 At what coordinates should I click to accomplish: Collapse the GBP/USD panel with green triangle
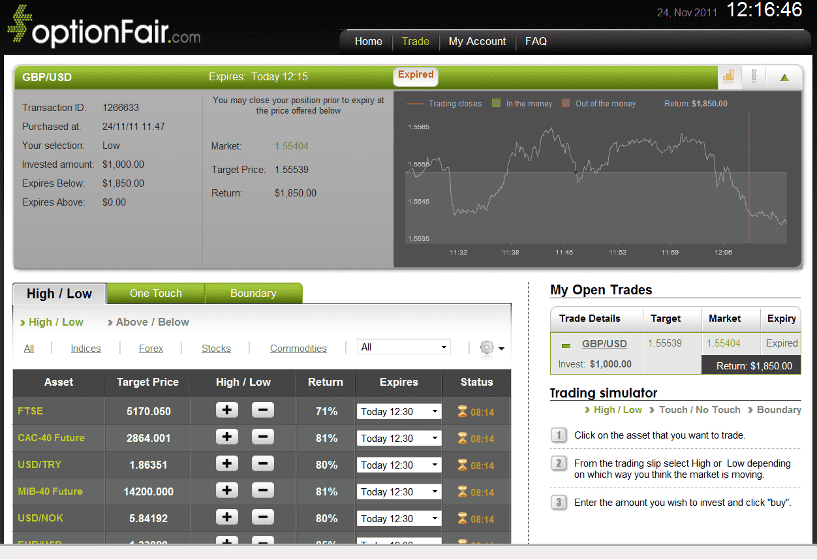click(x=784, y=77)
